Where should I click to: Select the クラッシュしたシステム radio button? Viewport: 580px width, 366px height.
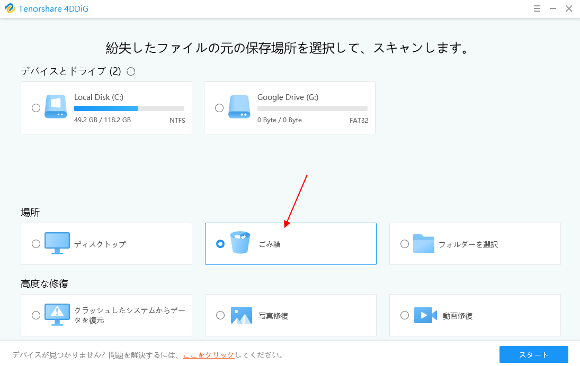point(36,315)
